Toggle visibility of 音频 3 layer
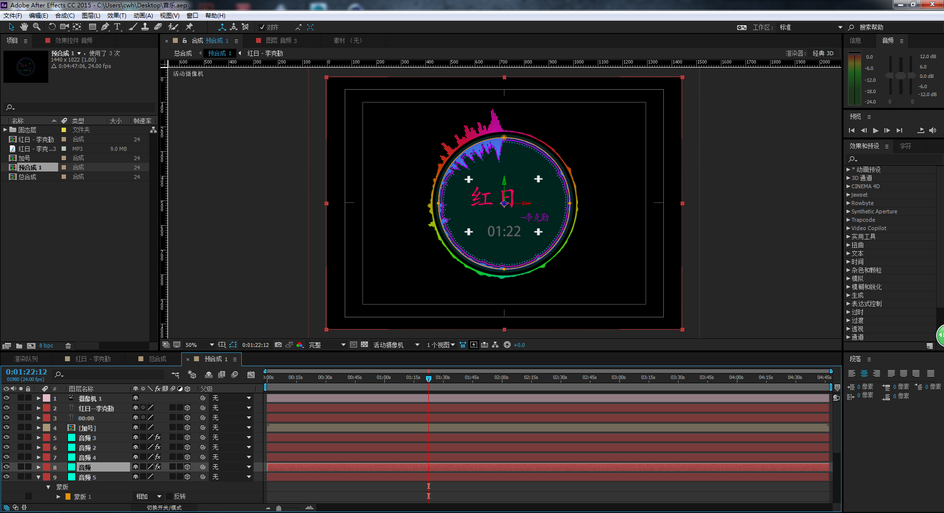 [x=6, y=438]
